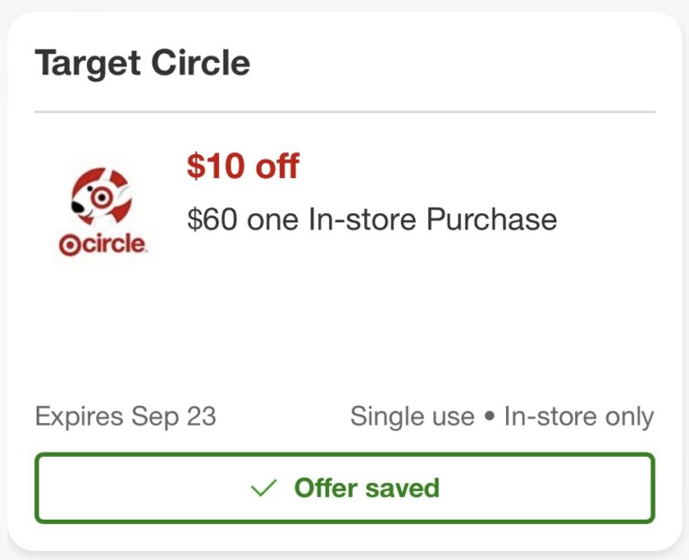This screenshot has width=689, height=560.
Task: Click the bullet separator after Single use
Action: (x=489, y=418)
